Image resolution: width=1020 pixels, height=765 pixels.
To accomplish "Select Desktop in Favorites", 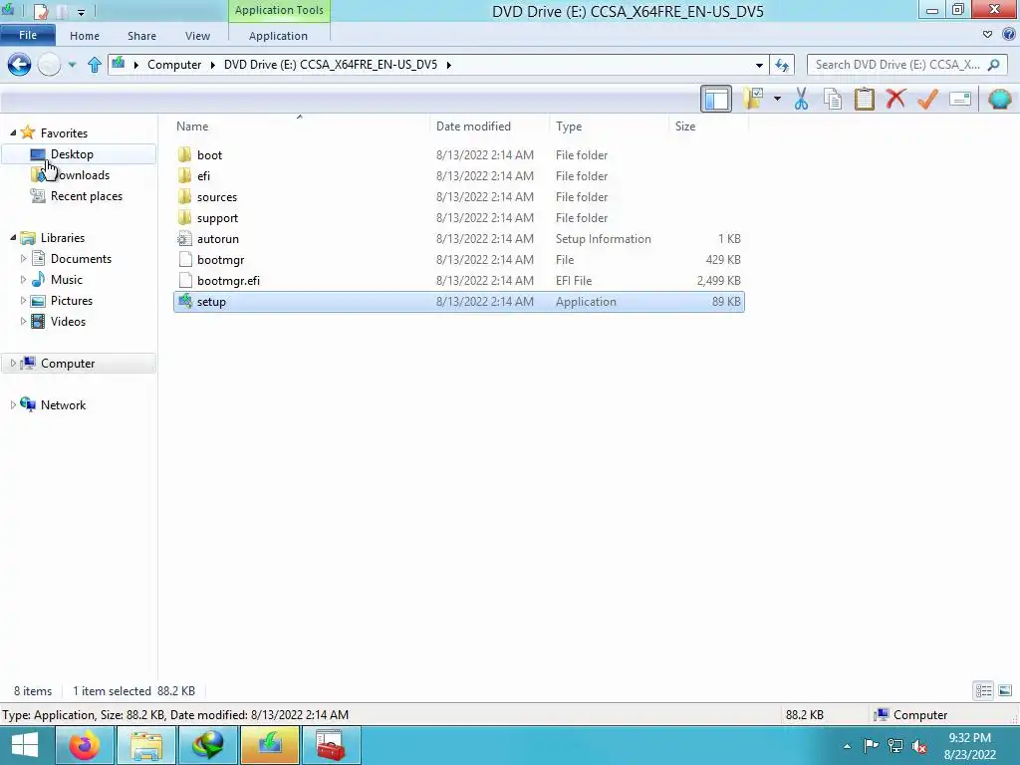I will (x=72, y=154).
